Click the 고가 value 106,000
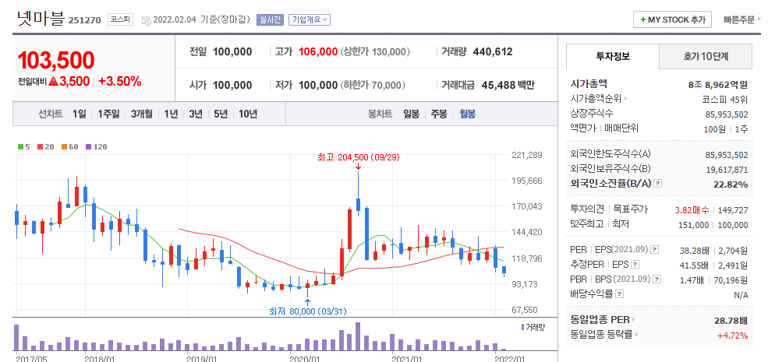This screenshot has height=362, width=768. pyautogui.click(x=318, y=52)
